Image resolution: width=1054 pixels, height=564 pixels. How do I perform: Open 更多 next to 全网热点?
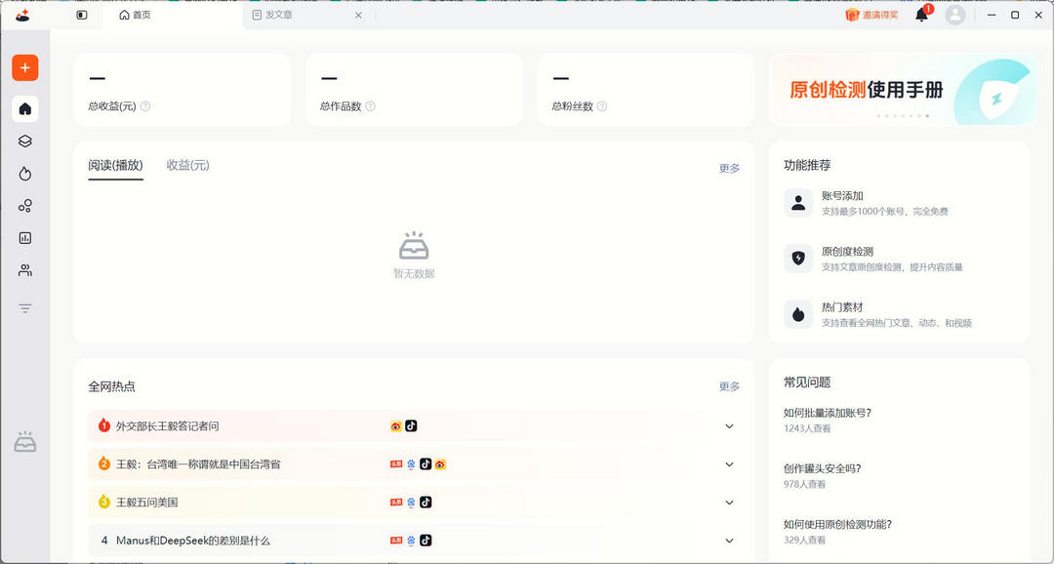coord(730,386)
